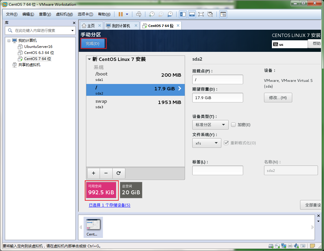This screenshot has height=251, width=324.
Task: Select the / sda2 partition row
Action: coord(135,90)
